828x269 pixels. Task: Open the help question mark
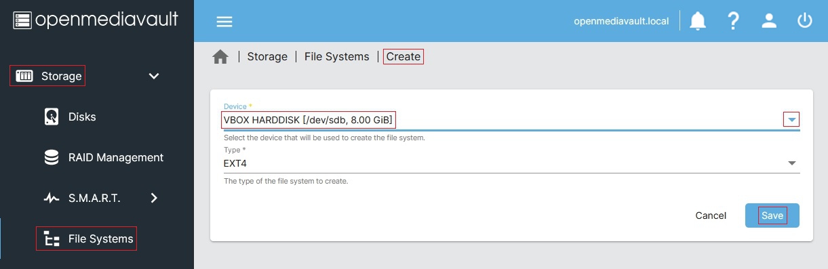tap(733, 21)
